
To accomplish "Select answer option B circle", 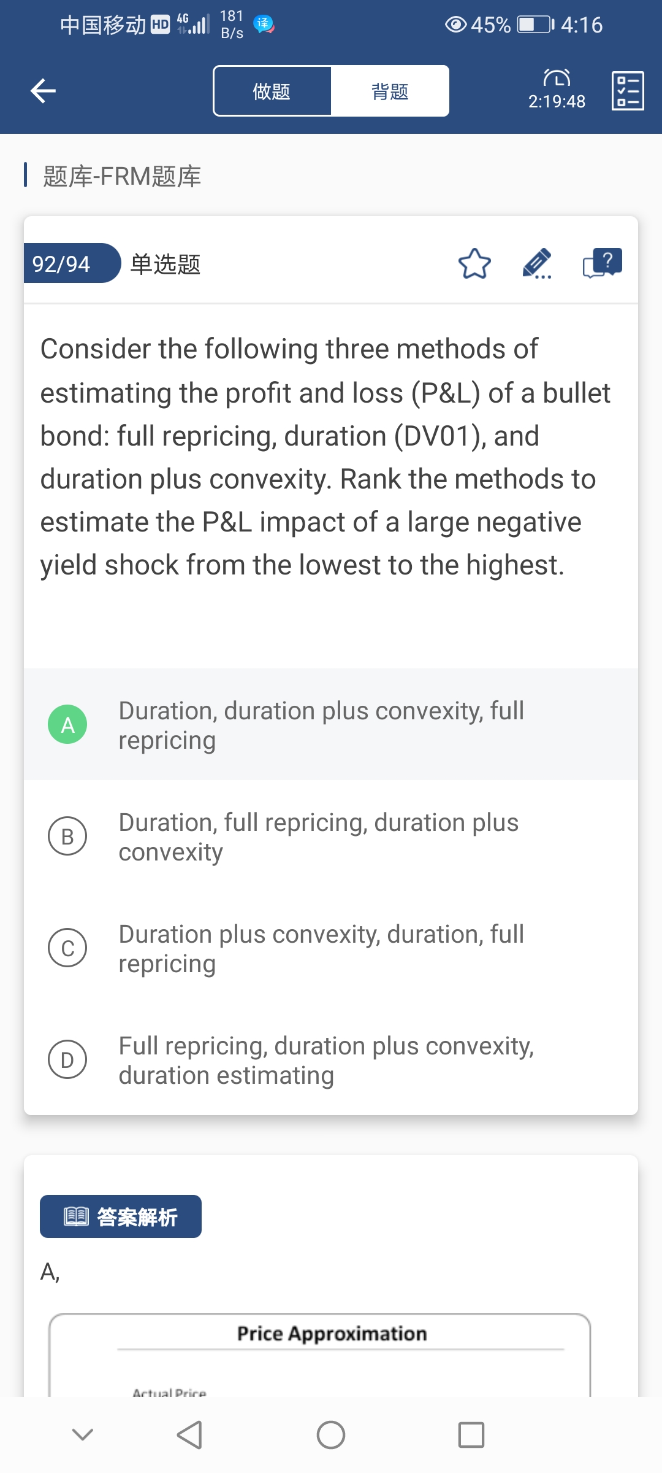I will pyautogui.click(x=67, y=836).
